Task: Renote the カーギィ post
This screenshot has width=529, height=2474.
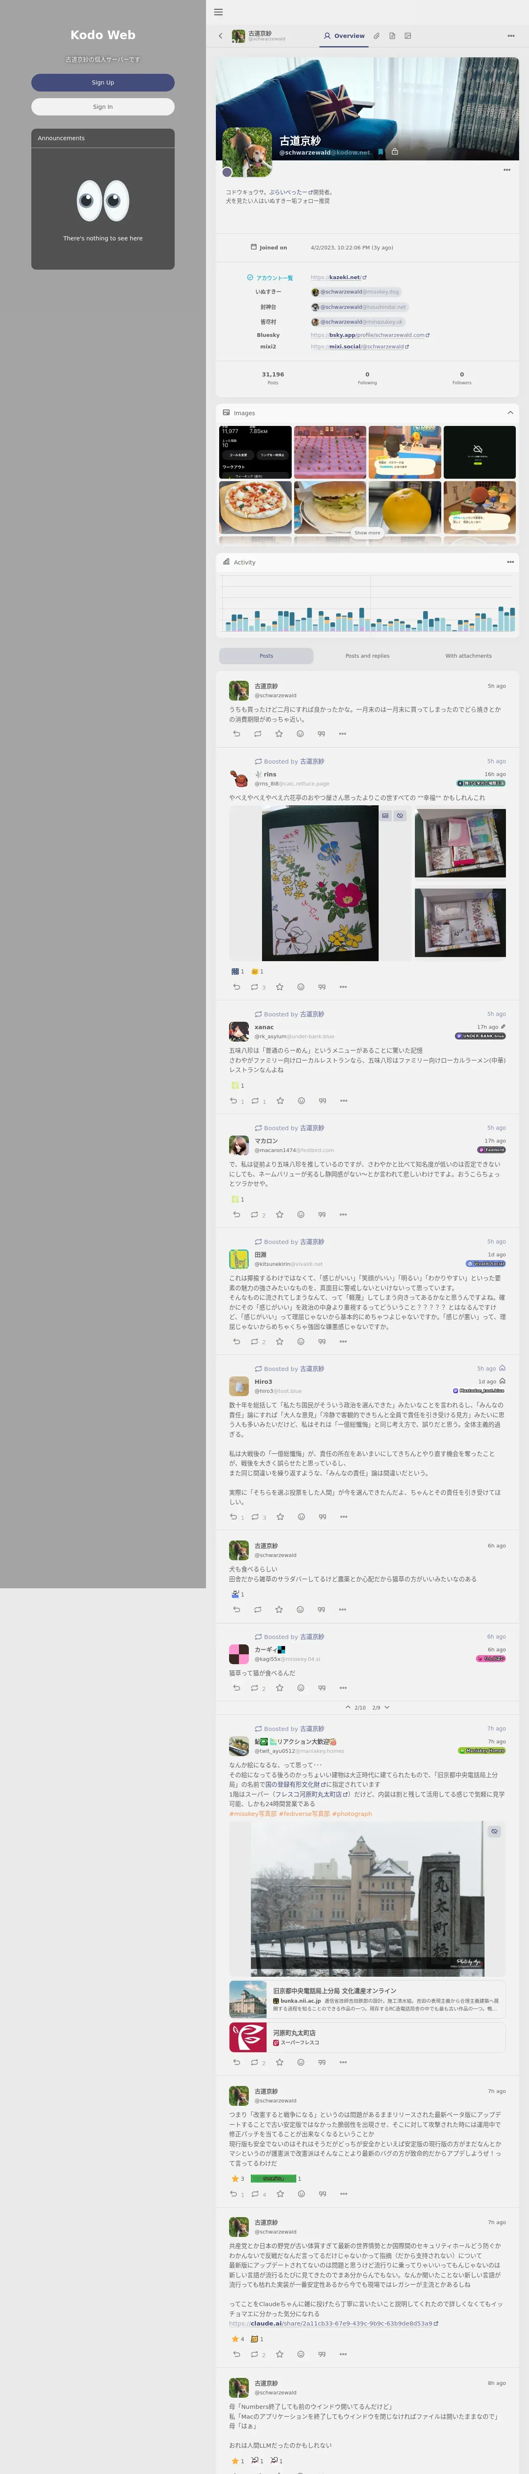Action: point(257,1687)
